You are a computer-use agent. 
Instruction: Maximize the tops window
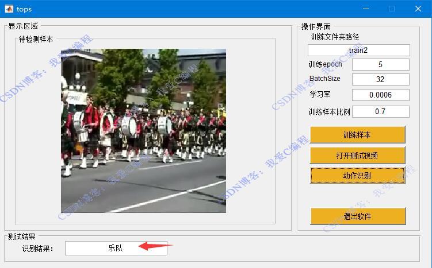click(x=392, y=9)
